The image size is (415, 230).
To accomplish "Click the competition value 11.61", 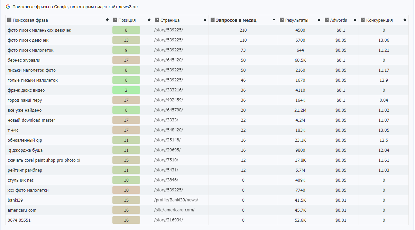I will (x=384, y=160).
